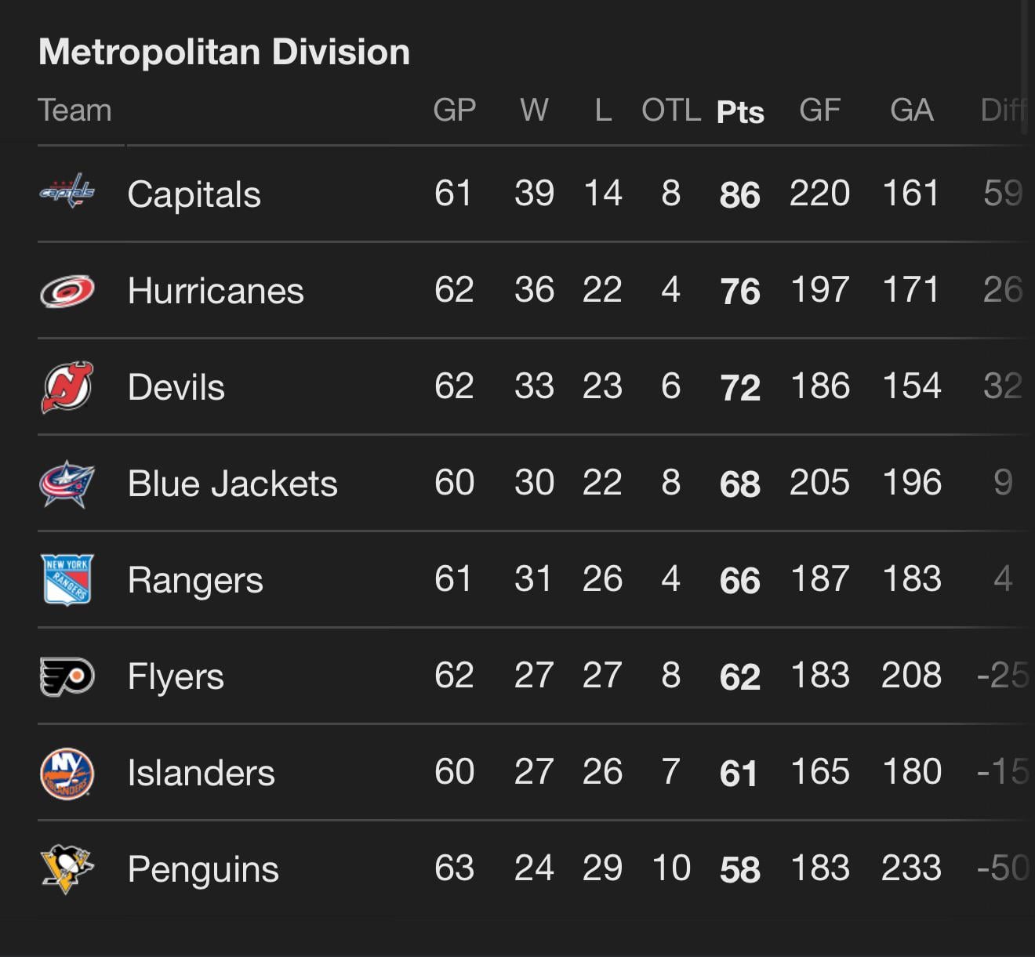Click the Team column header
This screenshot has width=1035, height=957.
click(x=74, y=111)
